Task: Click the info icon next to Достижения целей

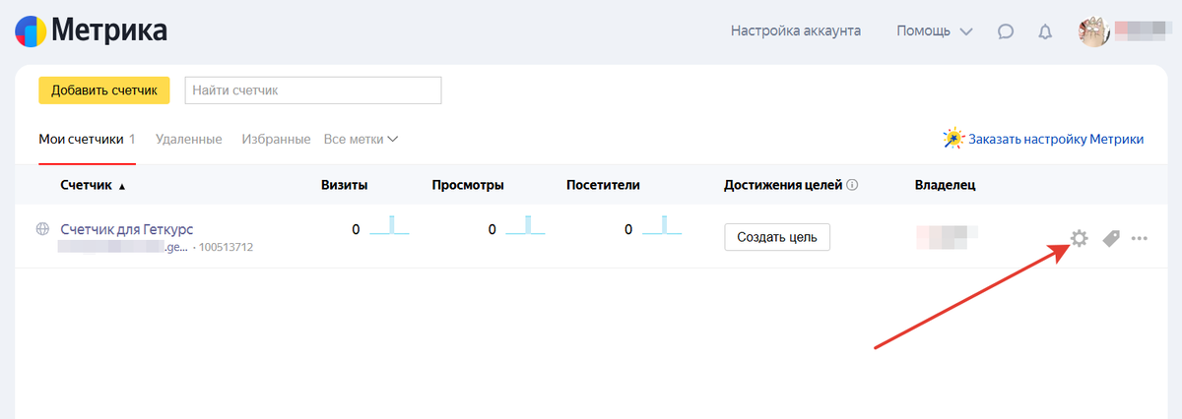Action: pos(853,184)
